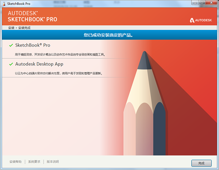219x170 pixels.
Task: Select the Autodesk Desktop App product title
Action: click(x=39, y=64)
